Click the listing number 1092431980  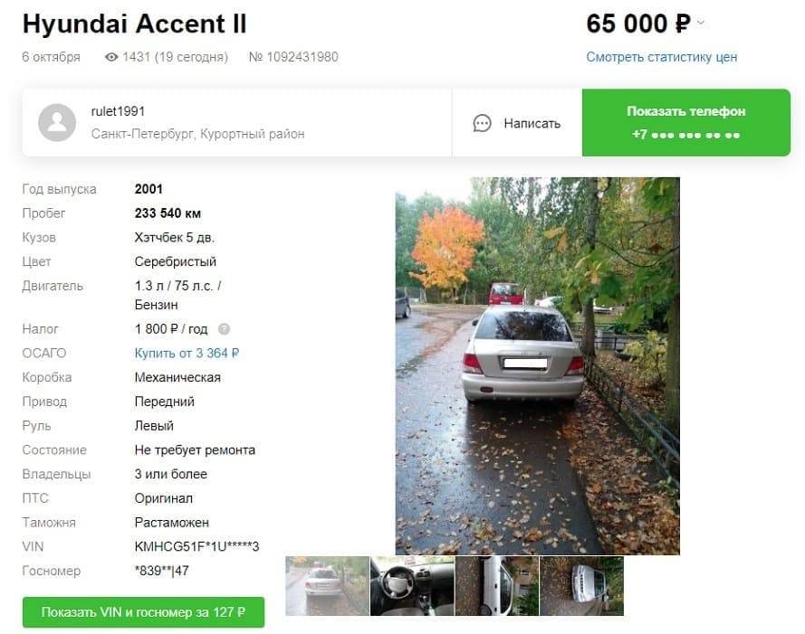coord(293,57)
